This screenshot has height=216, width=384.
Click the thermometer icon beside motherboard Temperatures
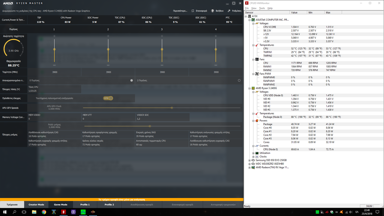point(257,45)
